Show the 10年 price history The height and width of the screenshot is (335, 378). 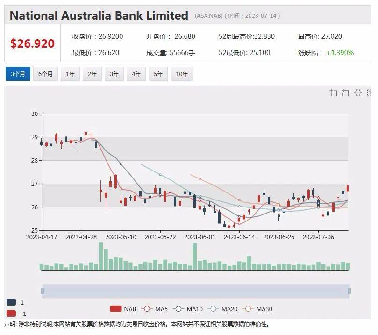[x=182, y=74]
